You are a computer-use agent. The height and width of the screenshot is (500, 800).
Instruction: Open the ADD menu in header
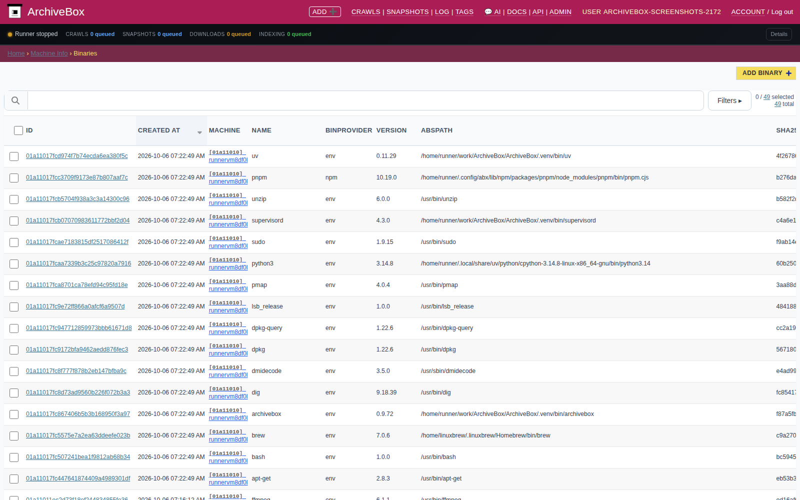325,11
